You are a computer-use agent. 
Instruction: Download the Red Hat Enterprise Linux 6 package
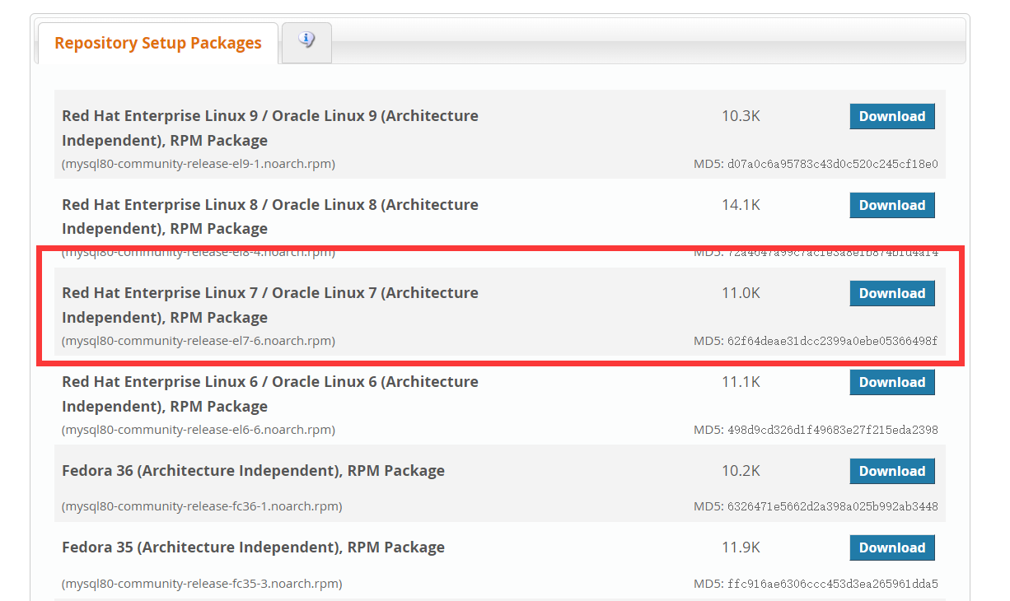[892, 382]
